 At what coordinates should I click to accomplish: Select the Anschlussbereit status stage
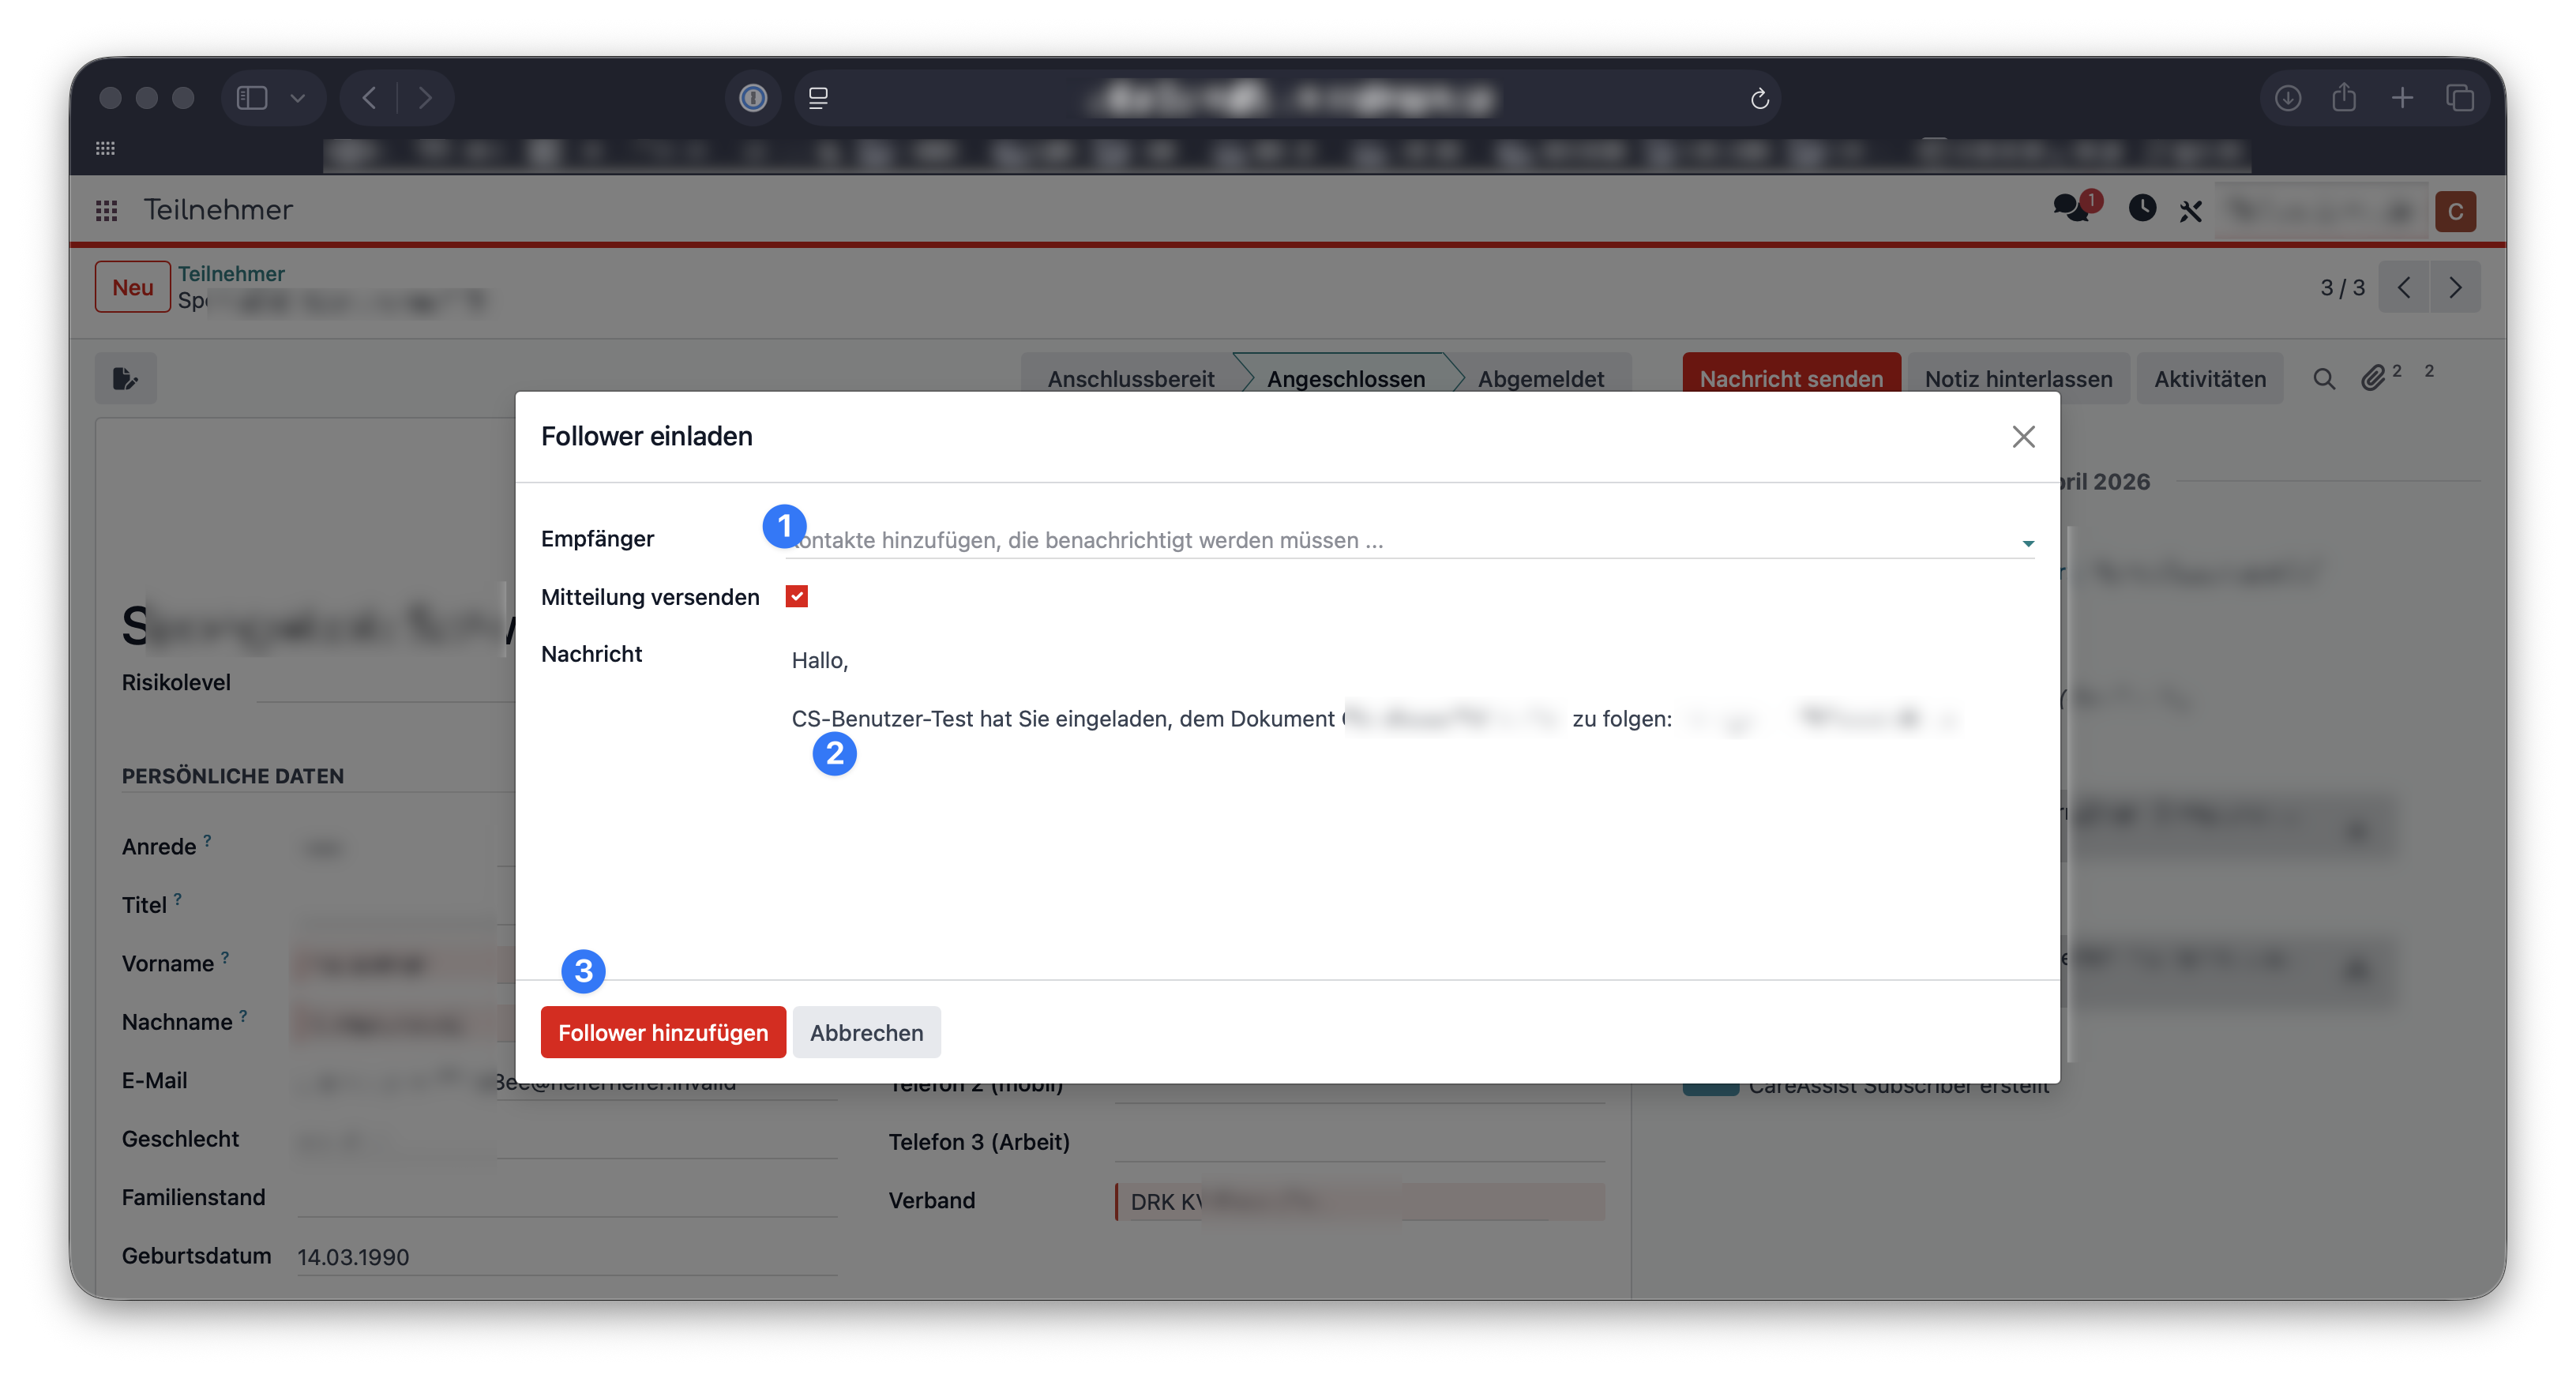pyautogui.click(x=1131, y=378)
